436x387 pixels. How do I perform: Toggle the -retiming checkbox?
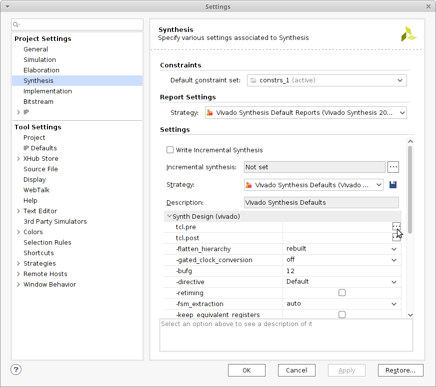[x=342, y=293]
